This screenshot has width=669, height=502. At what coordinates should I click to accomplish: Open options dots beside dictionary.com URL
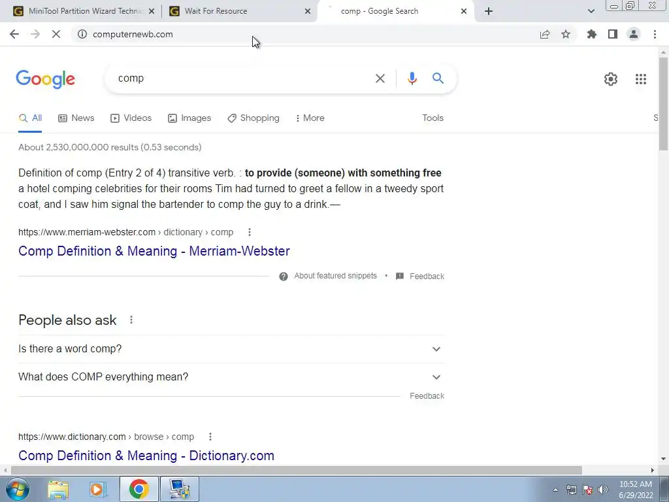(210, 437)
